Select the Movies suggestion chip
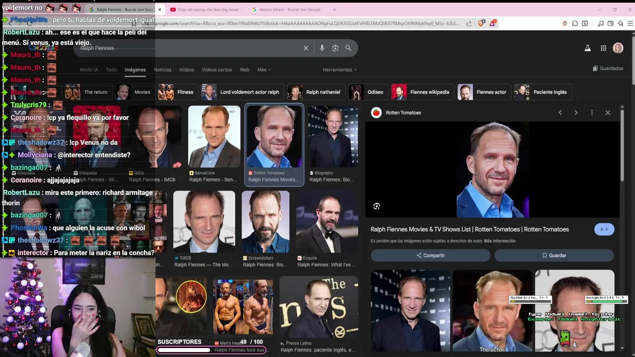Image resolution: width=635 pixels, height=357 pixels. coord(134,92)
